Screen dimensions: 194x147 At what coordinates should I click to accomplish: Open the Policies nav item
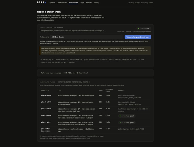click(x=89, y=3)
